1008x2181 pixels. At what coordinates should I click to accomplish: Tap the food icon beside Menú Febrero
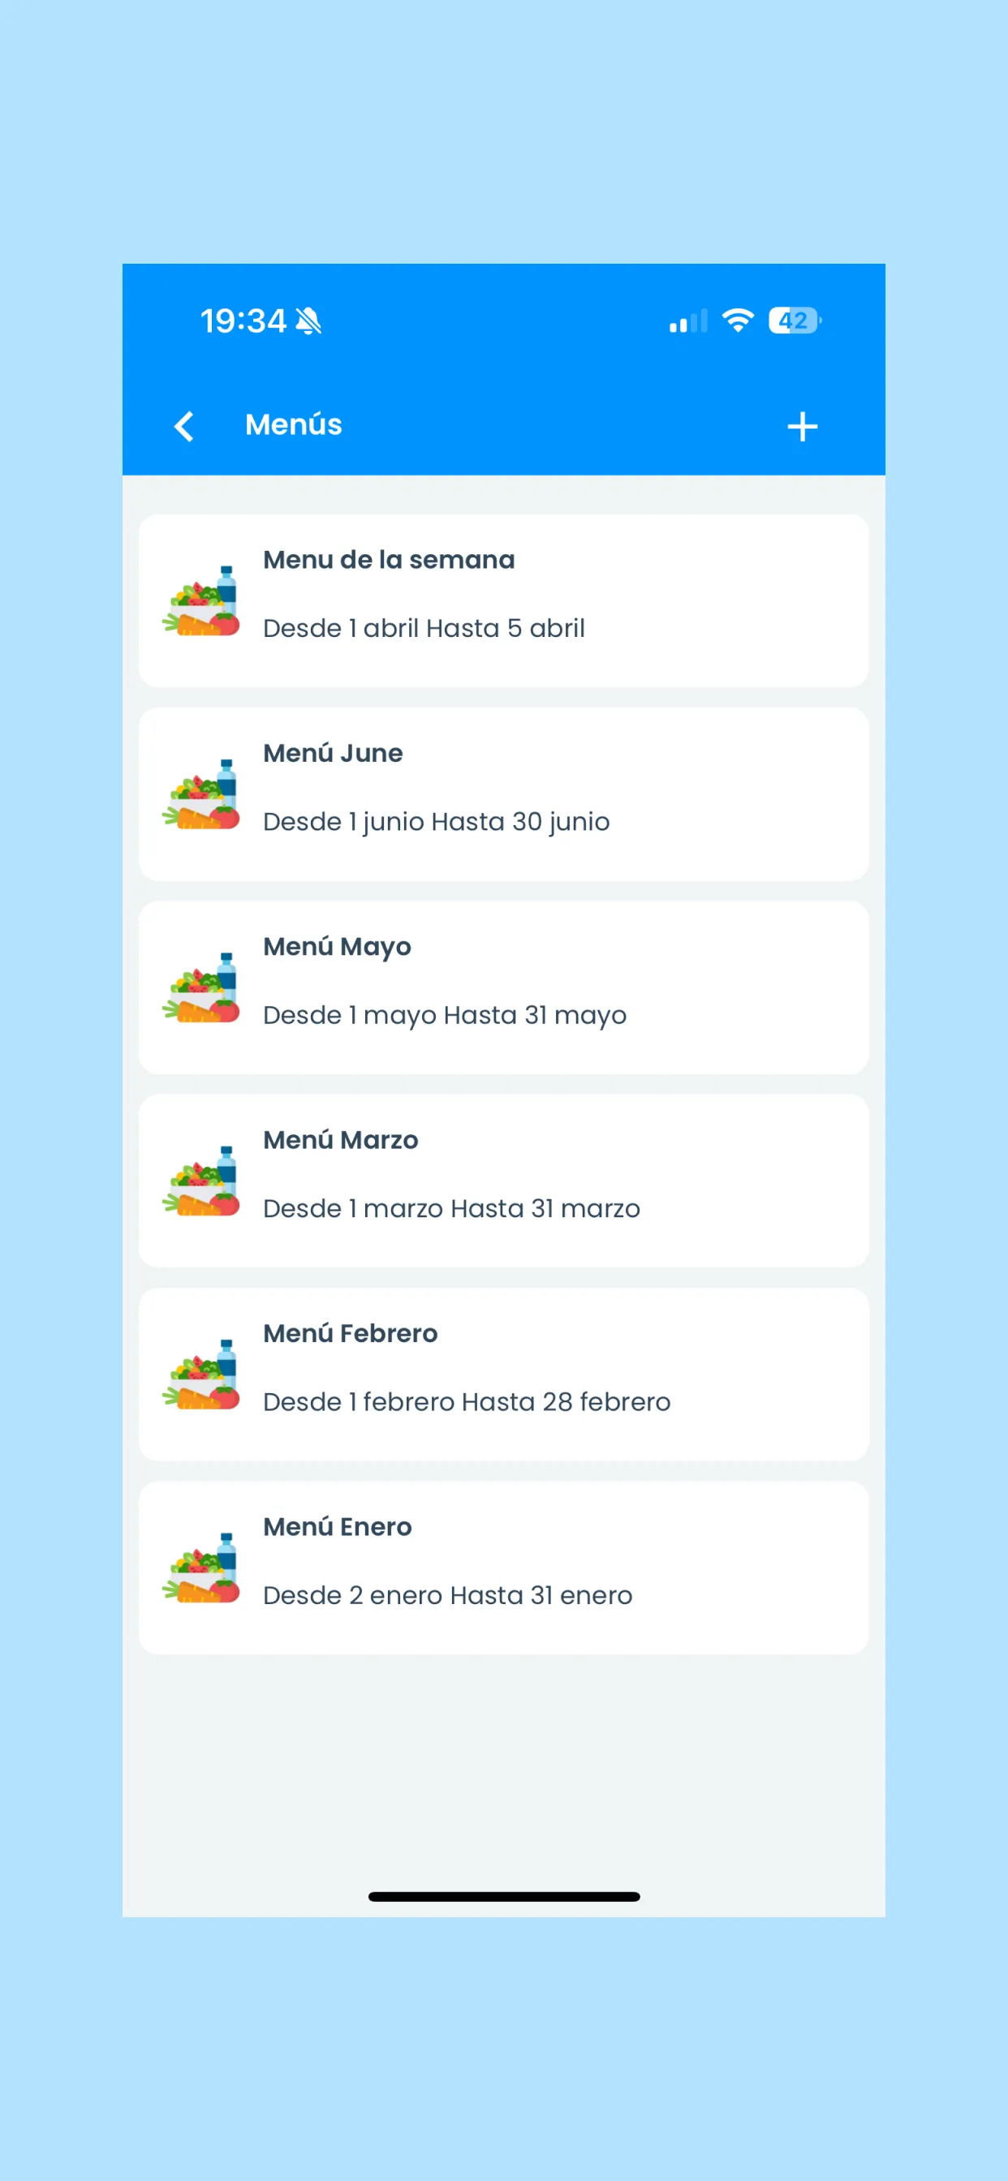(x=201, y=1374)
